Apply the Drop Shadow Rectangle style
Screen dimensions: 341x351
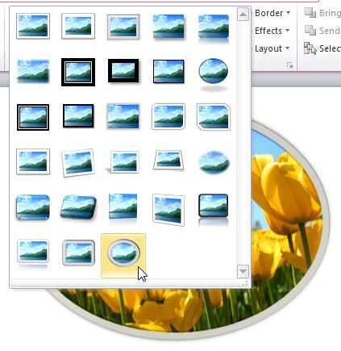(168, 27)
